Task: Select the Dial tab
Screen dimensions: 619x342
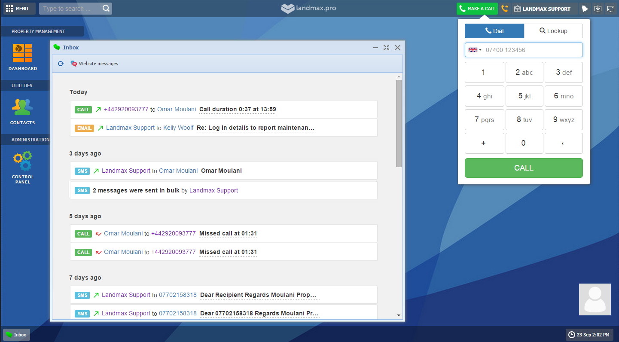Action: (494, 31)
